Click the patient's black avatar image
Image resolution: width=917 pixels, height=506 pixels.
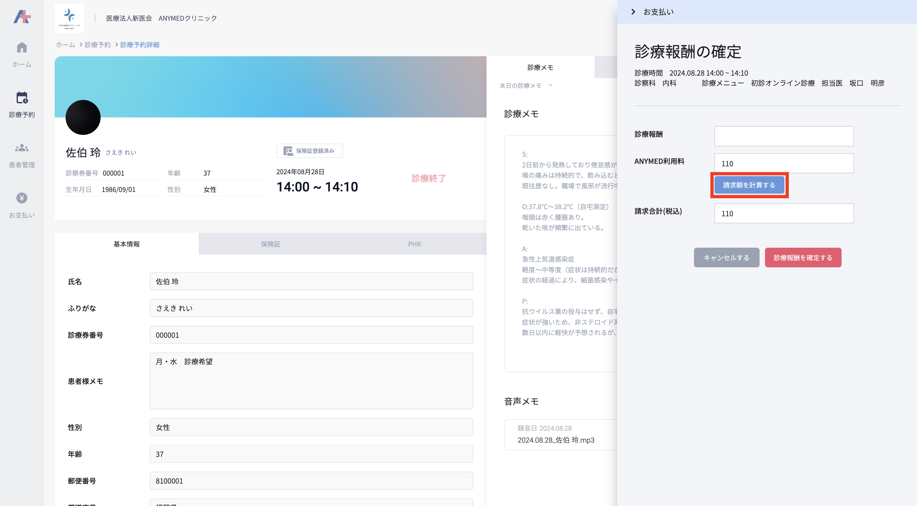[x=83, y=117]
